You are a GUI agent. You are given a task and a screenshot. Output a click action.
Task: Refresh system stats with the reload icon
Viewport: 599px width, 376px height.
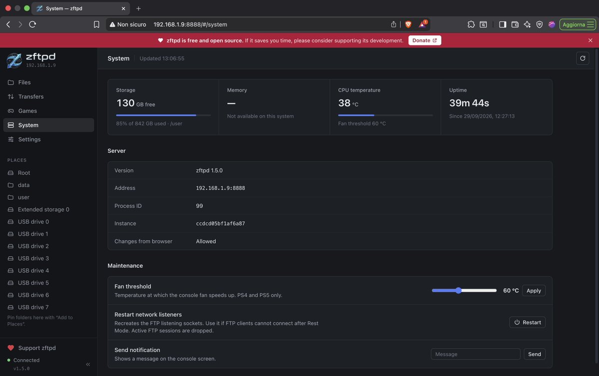[x=583, y=58]
